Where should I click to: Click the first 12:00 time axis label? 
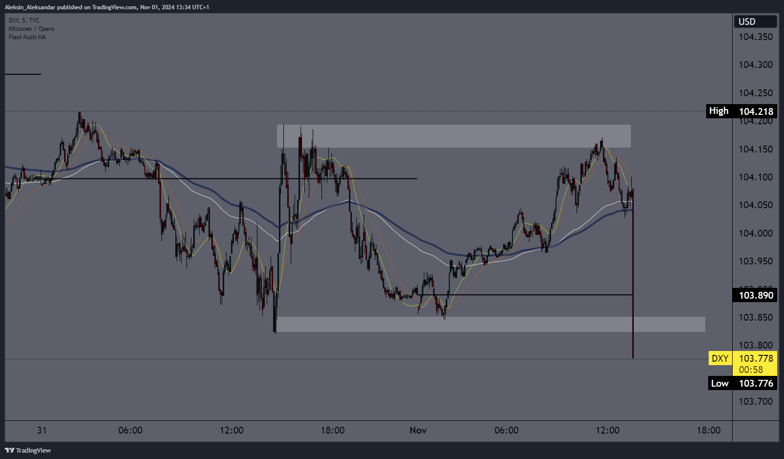pos(231,430)
